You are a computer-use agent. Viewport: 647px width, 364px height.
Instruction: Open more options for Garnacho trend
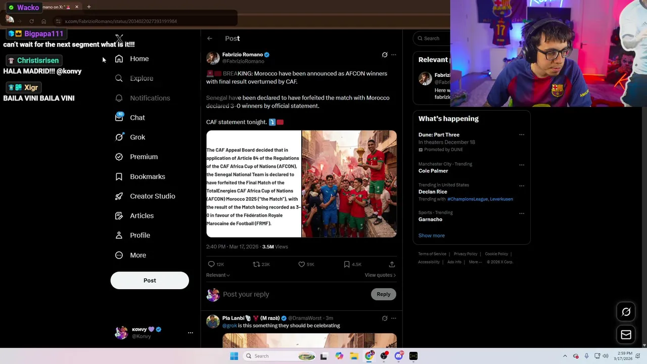(x=522, y=213)
